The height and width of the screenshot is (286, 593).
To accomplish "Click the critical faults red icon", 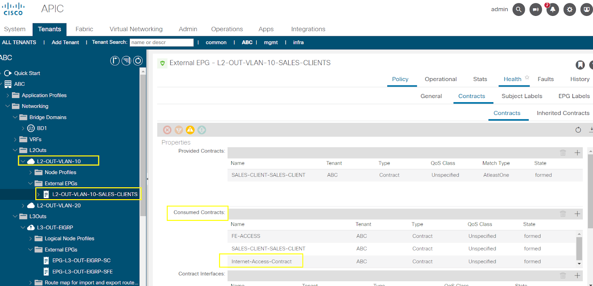I will click(x=168, y=130).
